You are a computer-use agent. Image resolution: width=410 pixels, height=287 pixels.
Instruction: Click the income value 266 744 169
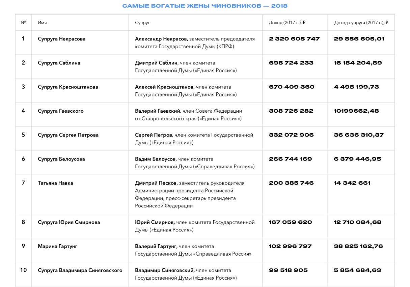point(290,159)
